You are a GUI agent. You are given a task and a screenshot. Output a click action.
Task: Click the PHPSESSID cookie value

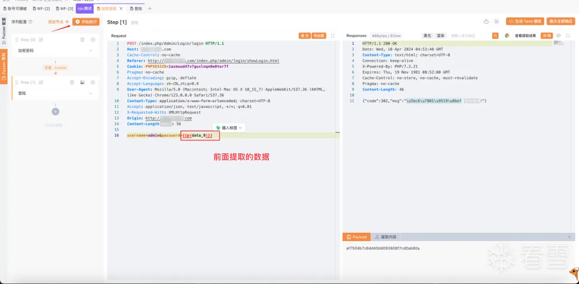[x=198, y=67]
